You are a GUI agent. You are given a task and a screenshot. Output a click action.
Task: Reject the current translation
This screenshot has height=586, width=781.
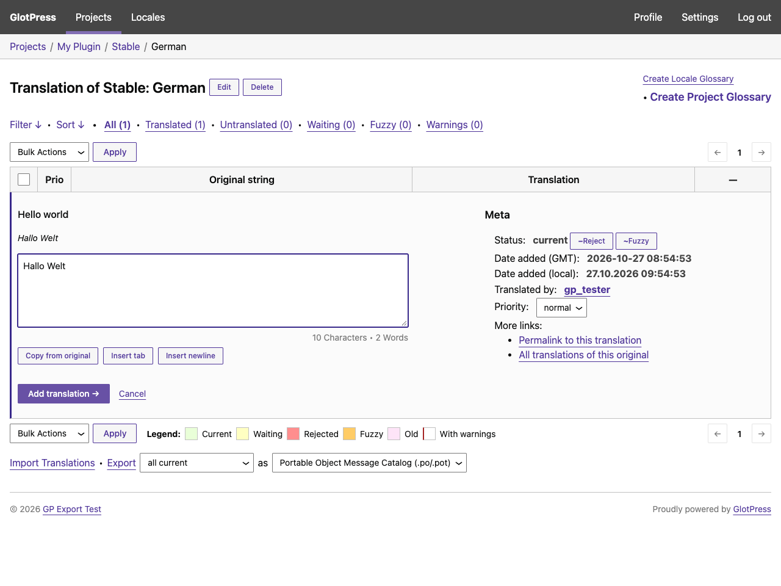(x=591, y=241)
